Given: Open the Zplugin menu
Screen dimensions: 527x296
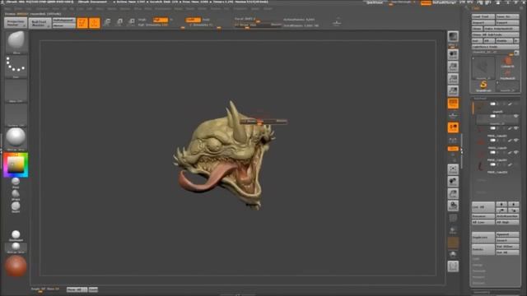Looking at the screenshot, I should point(255,9).
